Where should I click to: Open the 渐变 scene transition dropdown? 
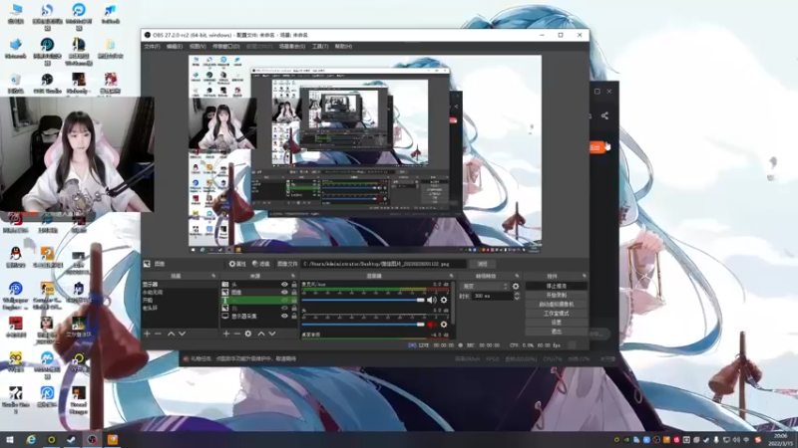[484, 287]
